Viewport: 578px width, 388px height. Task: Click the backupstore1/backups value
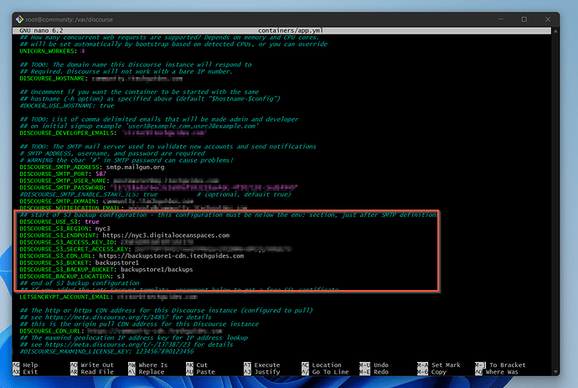(157, 269)
